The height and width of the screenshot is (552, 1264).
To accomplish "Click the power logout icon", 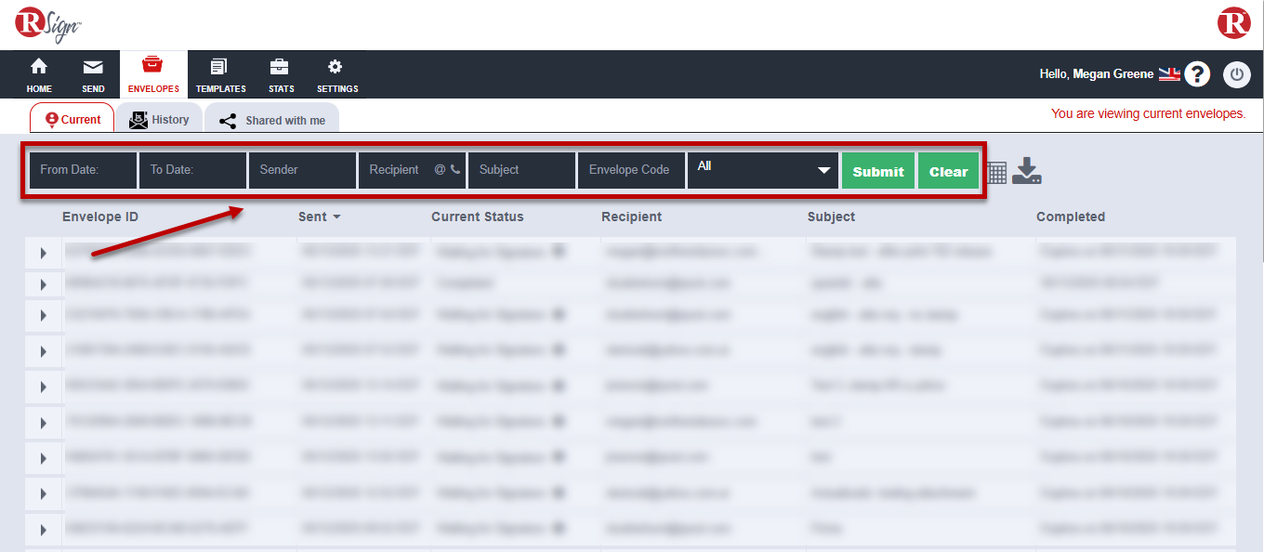I will [x=1236, y=74].
